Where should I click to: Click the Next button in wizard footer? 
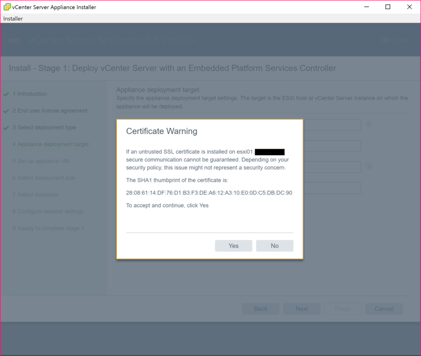click(302, 309)
